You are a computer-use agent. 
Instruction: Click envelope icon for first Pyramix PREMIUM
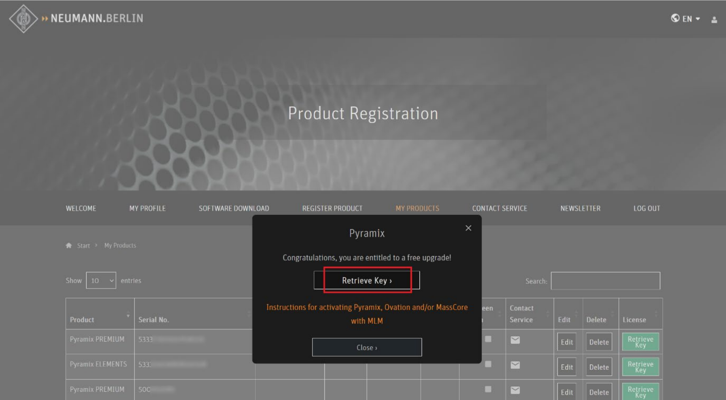click(515, 340)
